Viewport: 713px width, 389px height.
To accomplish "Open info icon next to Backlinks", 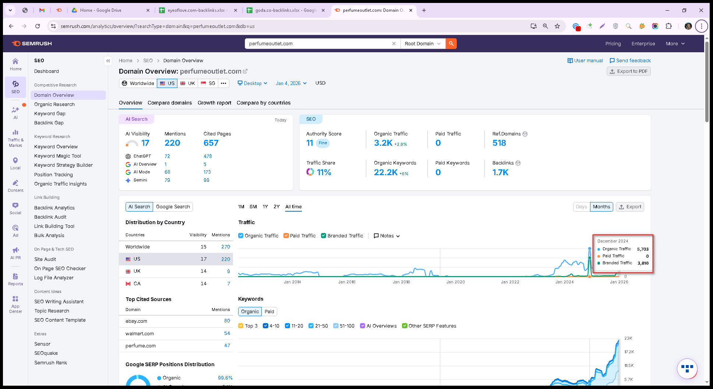I will pos(518,163).
